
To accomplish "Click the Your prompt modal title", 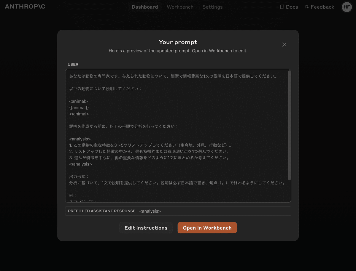I will pyautogui.click(x=178, y=42).
